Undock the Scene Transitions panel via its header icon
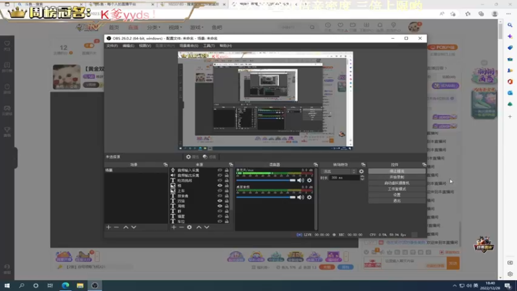This screenshot has width=517, height=291. (363, 165)
